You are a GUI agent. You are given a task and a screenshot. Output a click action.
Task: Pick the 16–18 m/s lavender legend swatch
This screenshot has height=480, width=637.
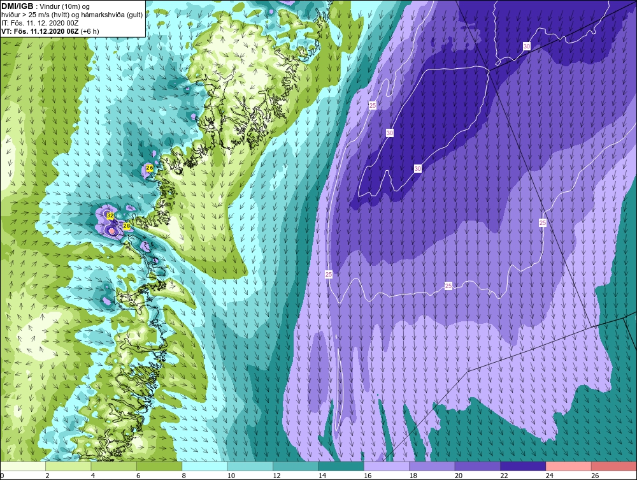click(387, 466)
